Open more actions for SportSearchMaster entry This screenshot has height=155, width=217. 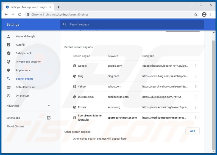point(196,118)
